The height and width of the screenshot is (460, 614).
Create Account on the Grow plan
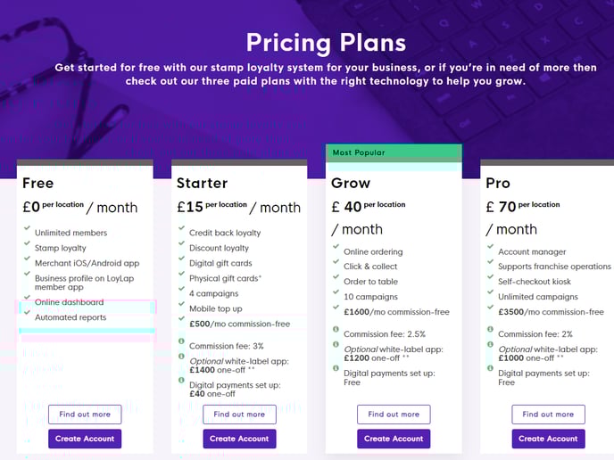[x=394, y=439]
